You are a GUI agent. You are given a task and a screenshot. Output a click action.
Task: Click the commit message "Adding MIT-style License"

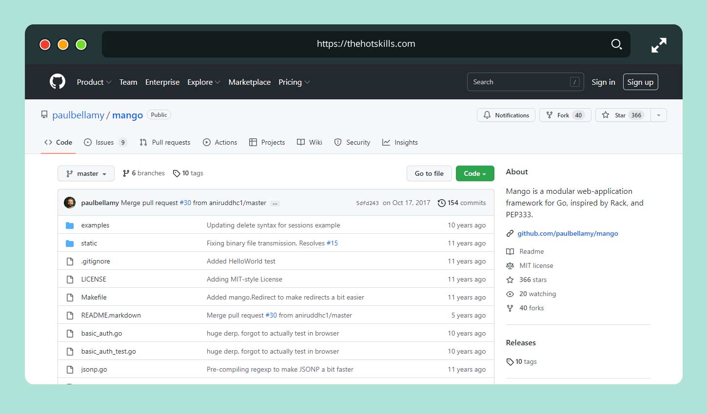tap(244, 279)
